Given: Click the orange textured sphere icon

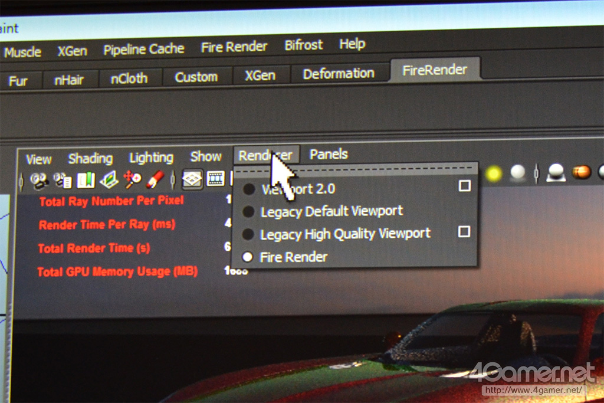Looking at the screenshot, I should pyautogui.click(x=581, y=172).
